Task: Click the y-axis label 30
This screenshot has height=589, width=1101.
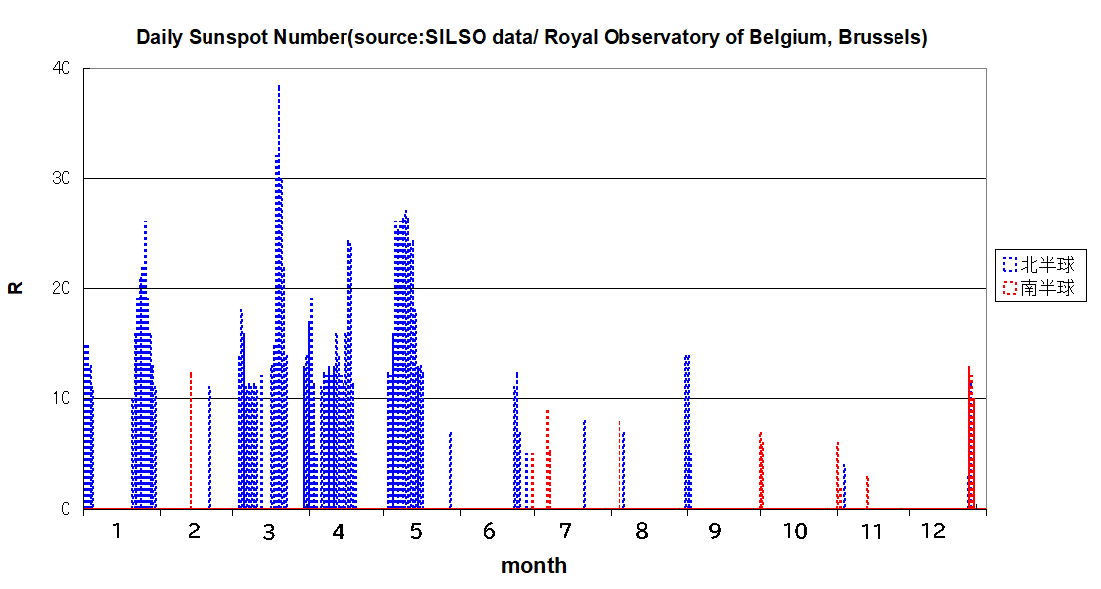Action: tap(62, 178)
